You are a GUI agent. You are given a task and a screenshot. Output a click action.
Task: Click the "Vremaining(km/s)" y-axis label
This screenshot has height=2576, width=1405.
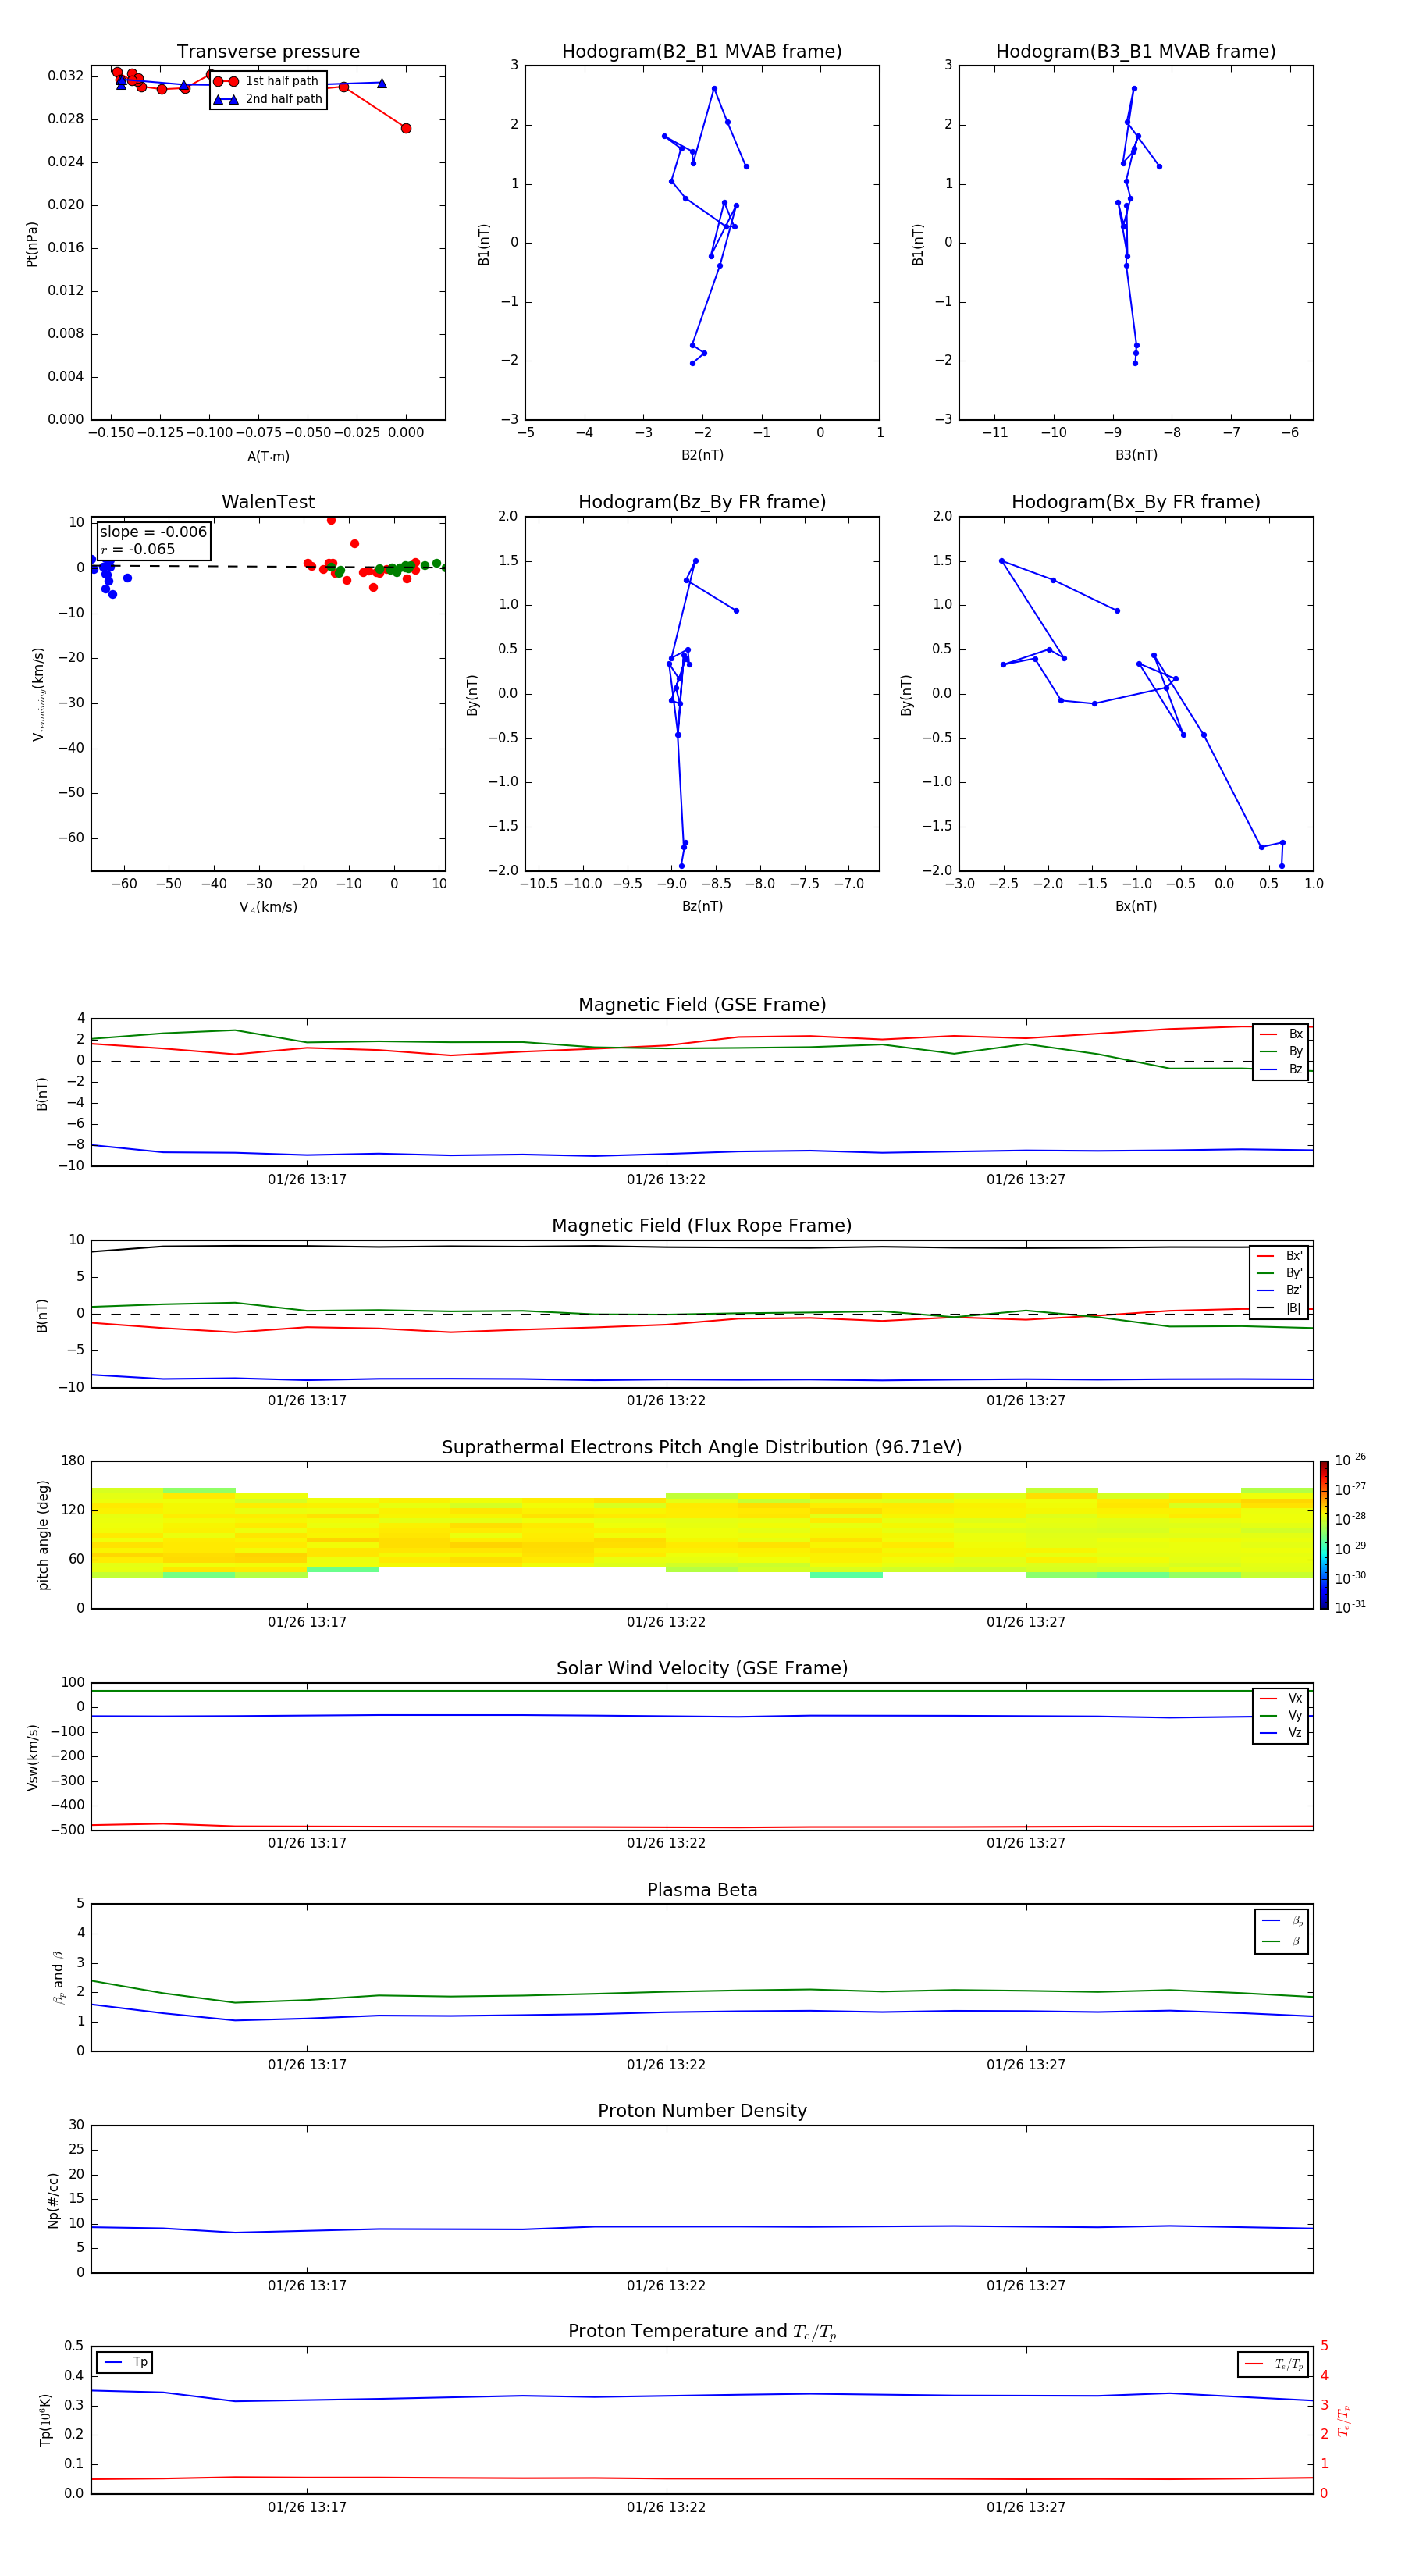tap(38, 694)
